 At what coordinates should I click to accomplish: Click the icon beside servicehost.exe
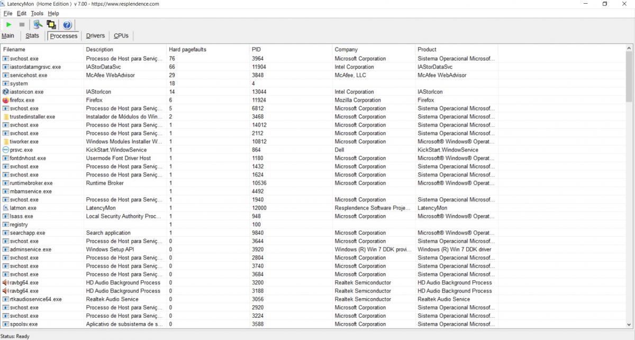6,75
